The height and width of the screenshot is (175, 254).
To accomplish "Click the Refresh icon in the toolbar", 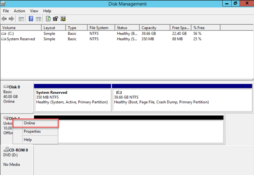I will (48, 19).
